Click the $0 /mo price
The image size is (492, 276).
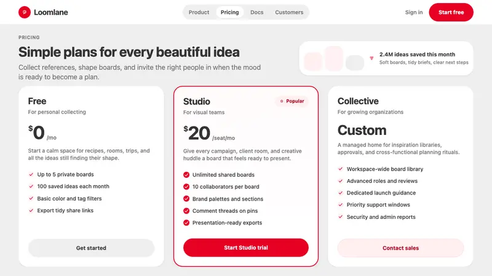pos(42,132)
